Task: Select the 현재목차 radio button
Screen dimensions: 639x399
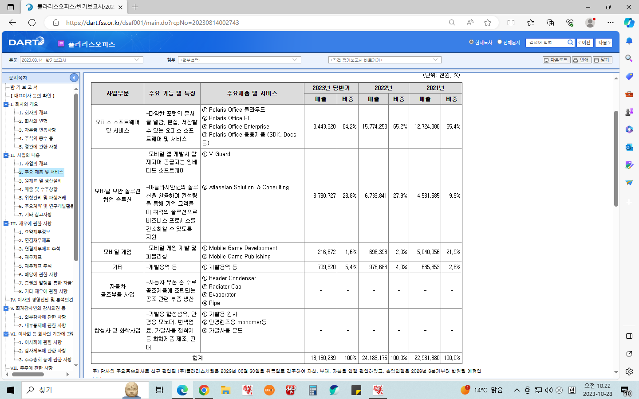Action: pos(471,42)
